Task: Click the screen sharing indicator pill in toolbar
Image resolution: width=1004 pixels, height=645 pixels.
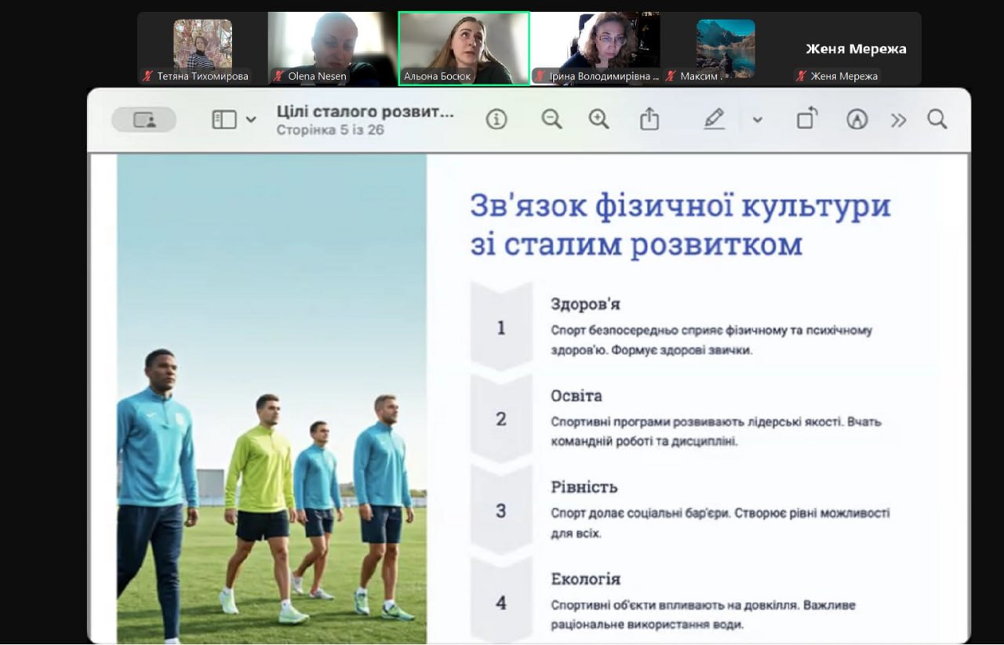Action: 144,120
